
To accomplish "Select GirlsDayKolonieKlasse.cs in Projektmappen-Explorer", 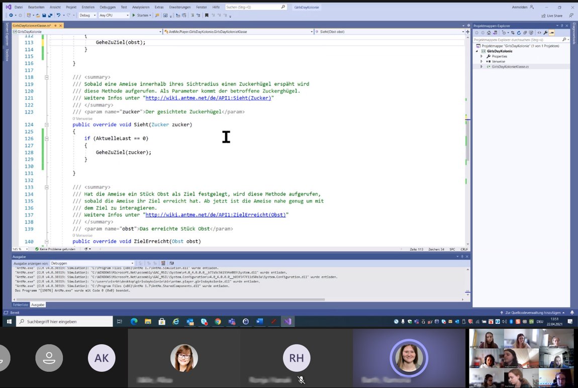I will click(510, 67).
